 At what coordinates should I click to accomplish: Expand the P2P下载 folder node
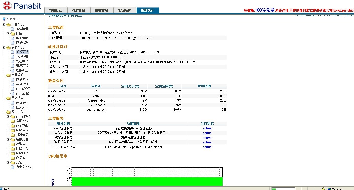coord(8,126)
